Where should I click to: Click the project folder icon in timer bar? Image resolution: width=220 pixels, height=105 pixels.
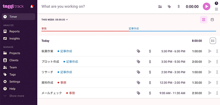pos(160,7)
